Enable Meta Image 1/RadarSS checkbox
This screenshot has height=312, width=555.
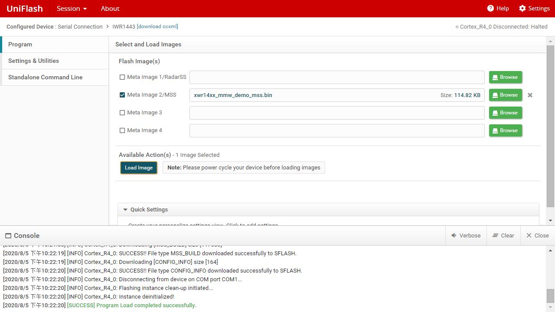pos(122,77)
